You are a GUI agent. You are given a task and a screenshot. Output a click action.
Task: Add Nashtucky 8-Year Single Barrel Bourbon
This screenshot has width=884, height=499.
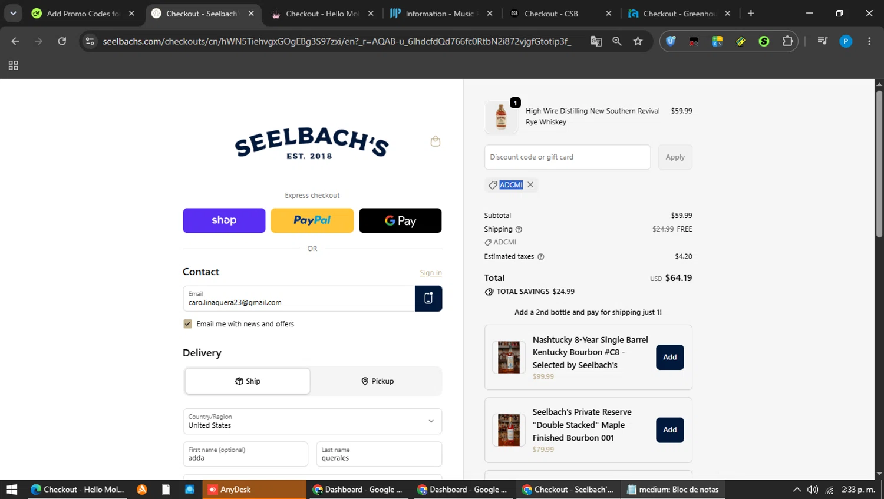coord(670,357)
